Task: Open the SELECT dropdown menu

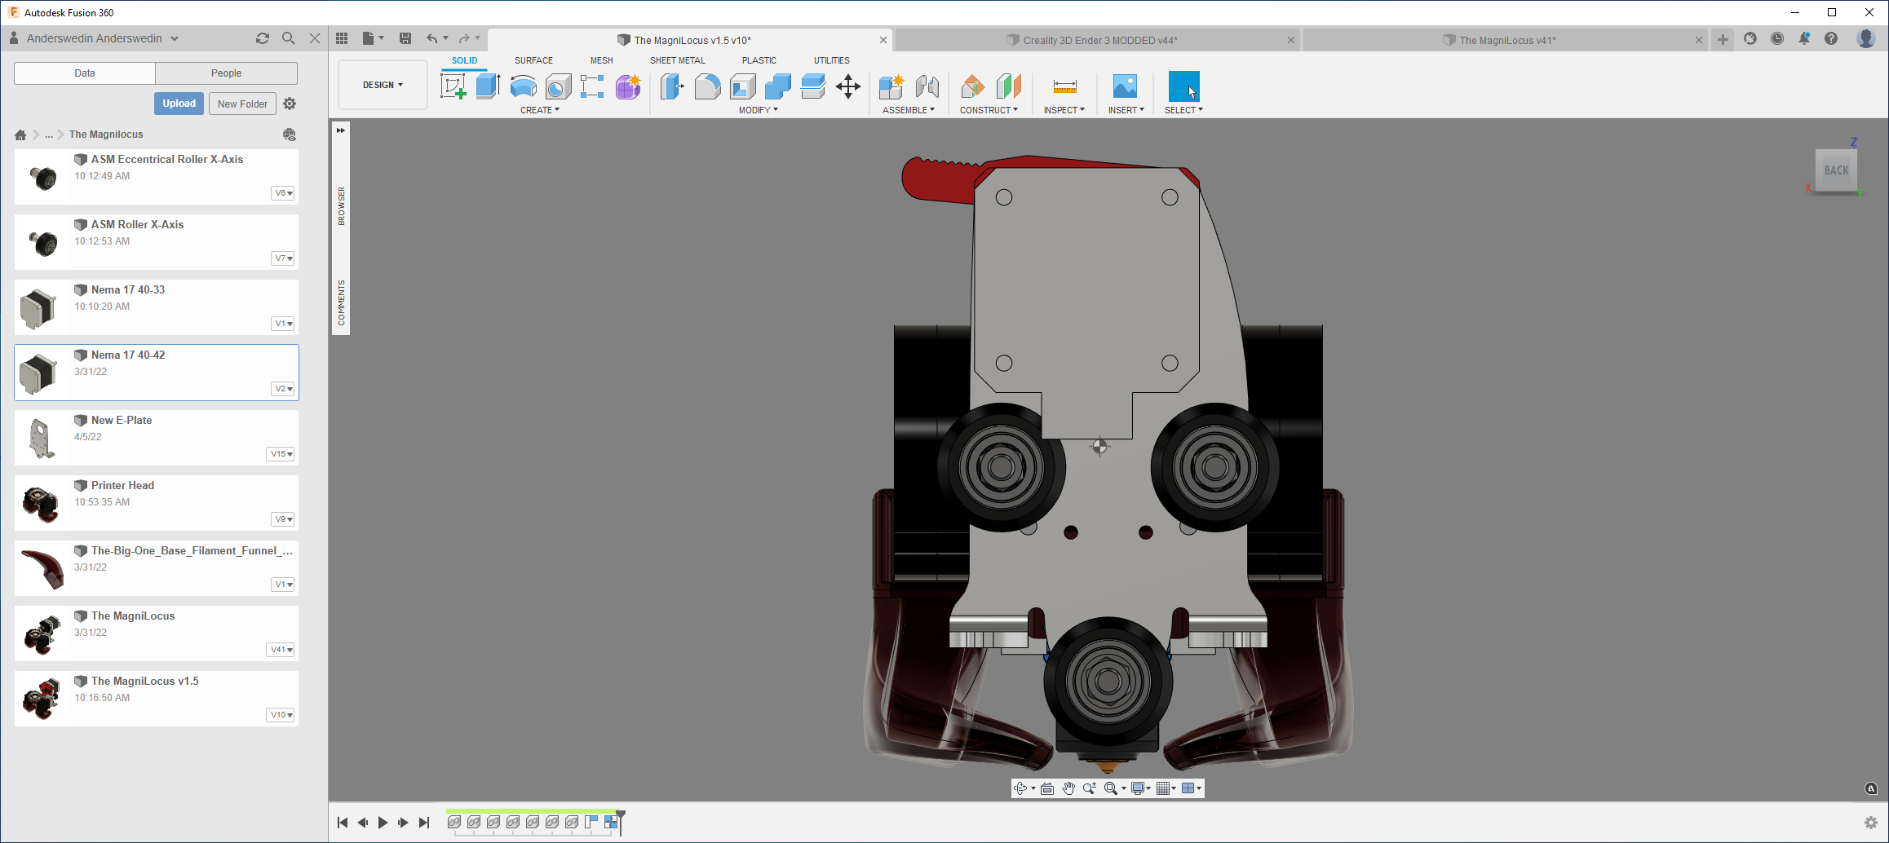Action: [1183, 110]
